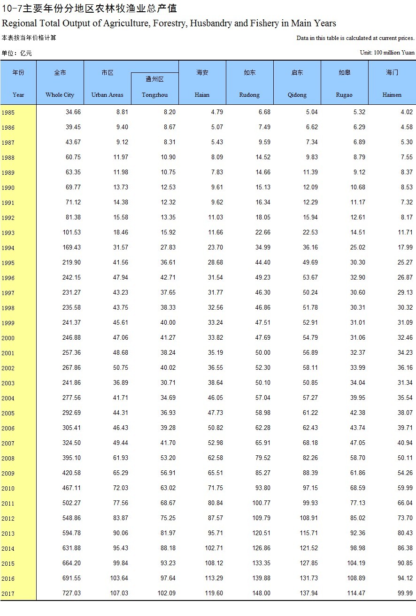Click Rudong value 148.00 in 2017 row

(261, 593)
